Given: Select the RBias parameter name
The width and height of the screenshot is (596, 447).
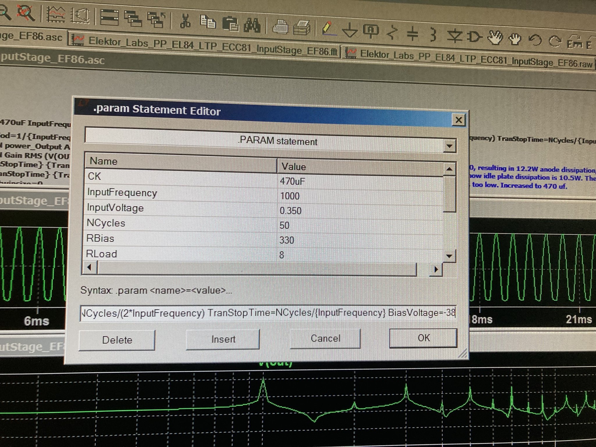Looking at the screenshot, I should (100, 238).
